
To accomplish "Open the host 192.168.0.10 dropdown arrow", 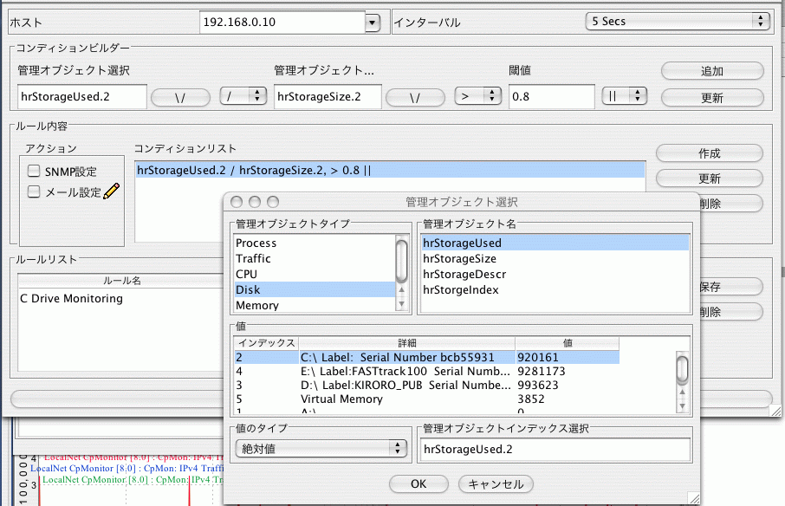I will point(373,23).
